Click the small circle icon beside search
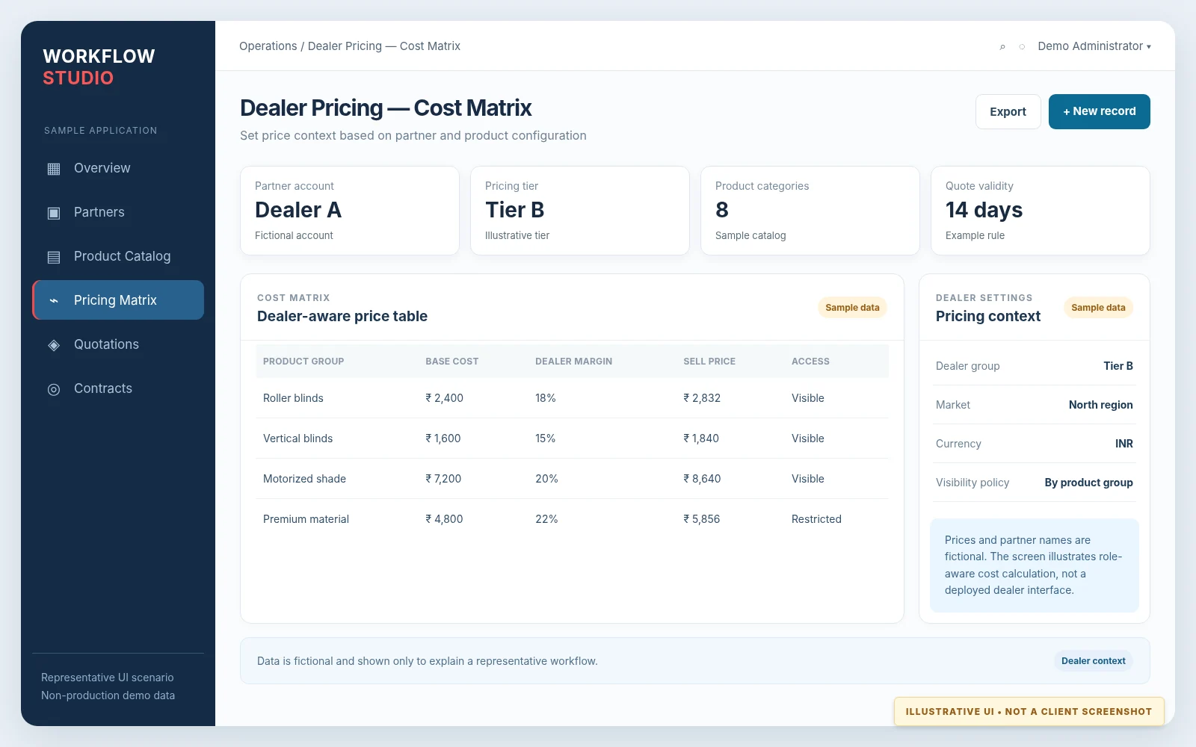The width and height of the screenshot is (1196, 747). click(1022, 47)
